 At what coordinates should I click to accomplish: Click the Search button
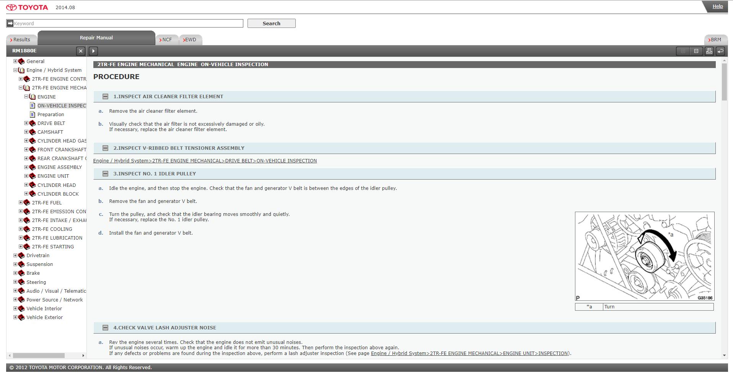[271, 23]
